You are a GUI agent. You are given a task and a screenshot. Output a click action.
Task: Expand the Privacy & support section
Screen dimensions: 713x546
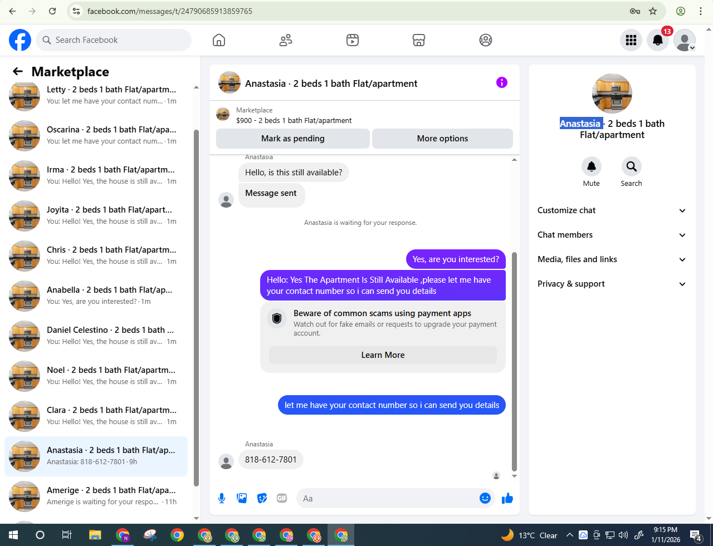pos(612,284)
